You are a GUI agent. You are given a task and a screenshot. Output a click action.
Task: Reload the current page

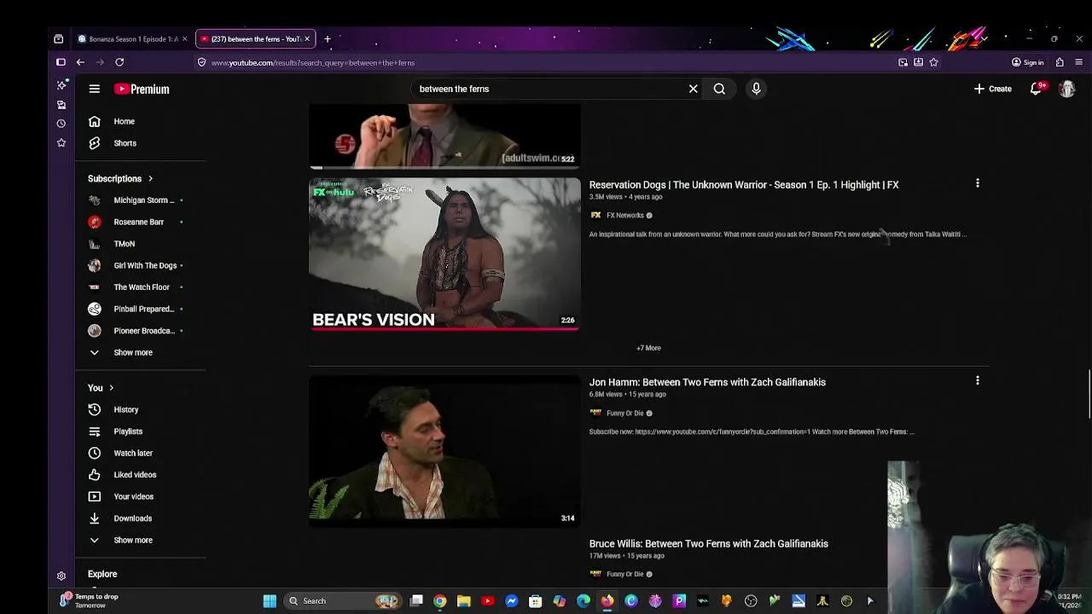point(119,62)
